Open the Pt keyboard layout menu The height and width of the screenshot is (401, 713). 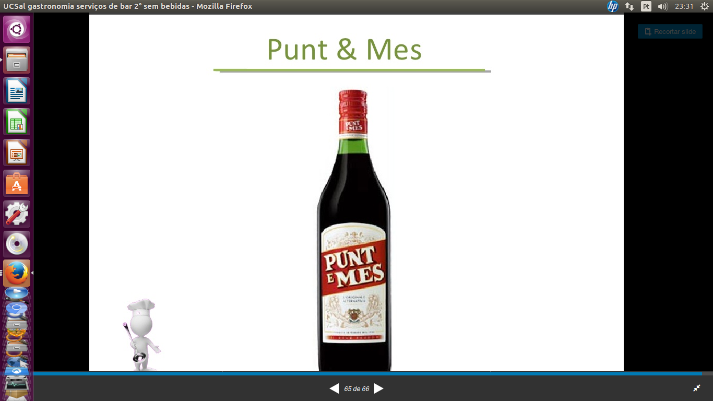[x=646, y=6]
